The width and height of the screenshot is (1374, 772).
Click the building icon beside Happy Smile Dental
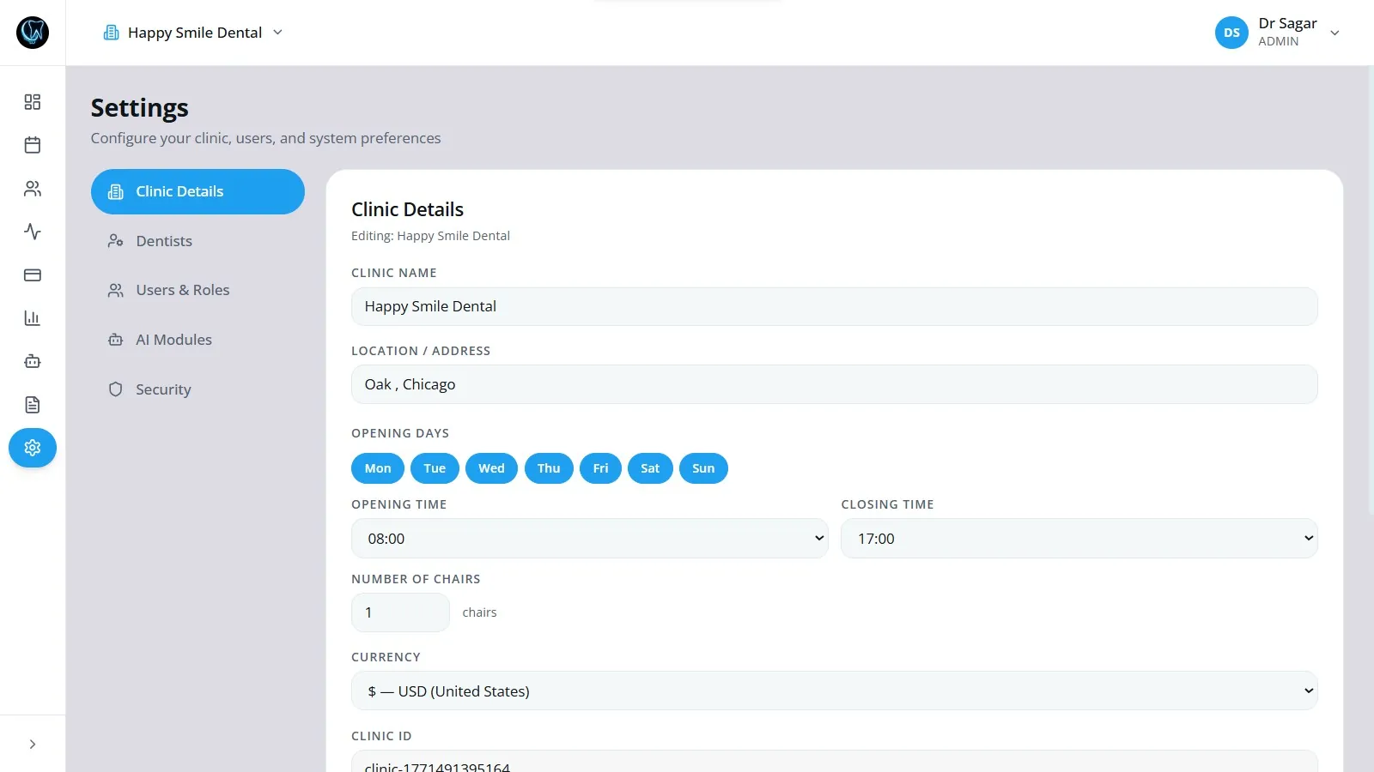tap(112, 33)
